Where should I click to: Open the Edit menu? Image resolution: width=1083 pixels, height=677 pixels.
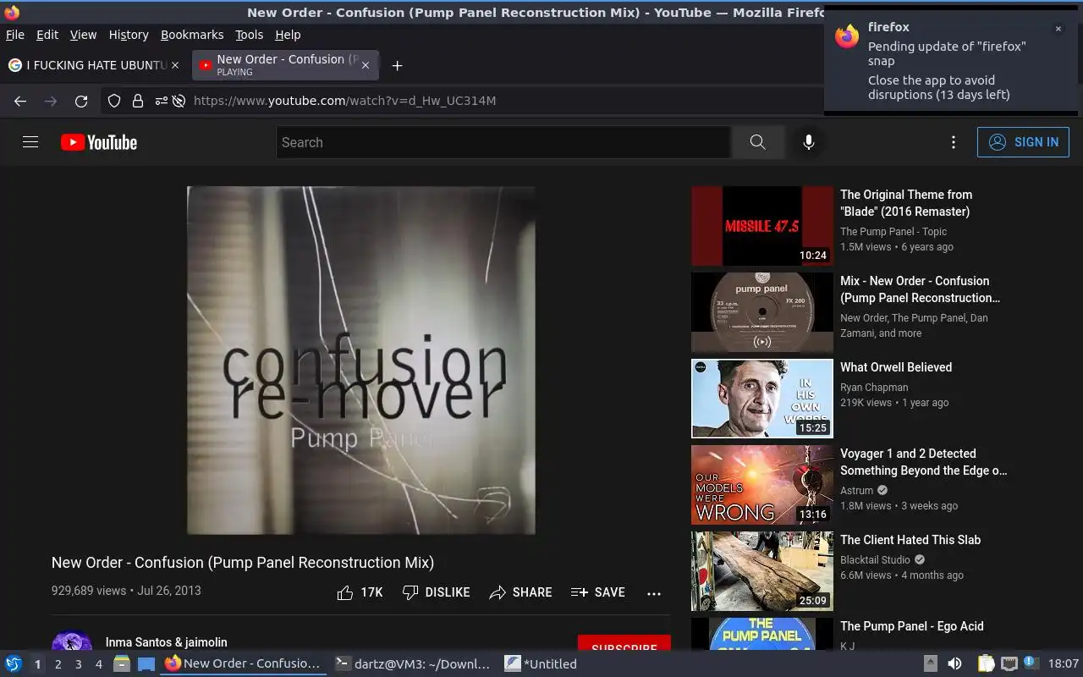(x=47, y=35)
